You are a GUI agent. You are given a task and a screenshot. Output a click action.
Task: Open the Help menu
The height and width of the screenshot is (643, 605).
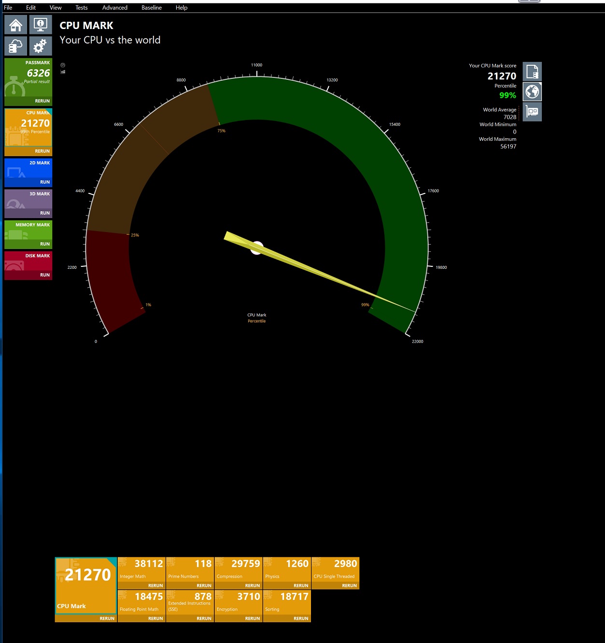click(x=182, y=8)
